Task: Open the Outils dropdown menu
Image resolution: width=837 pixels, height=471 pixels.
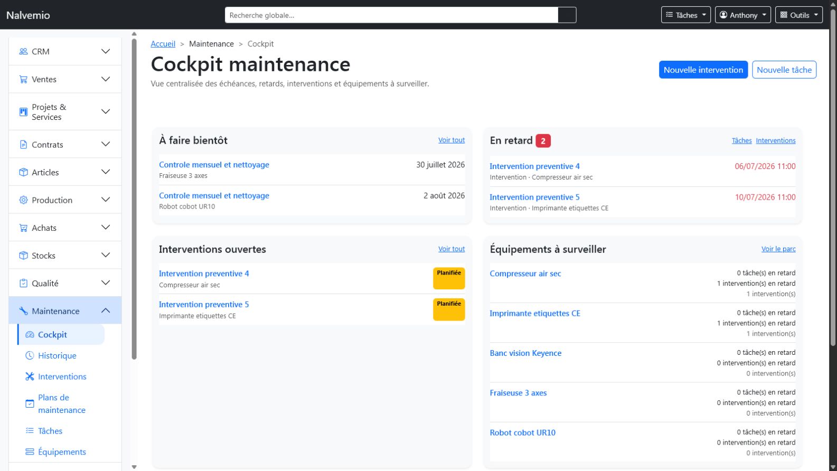Action: (798, 15)
